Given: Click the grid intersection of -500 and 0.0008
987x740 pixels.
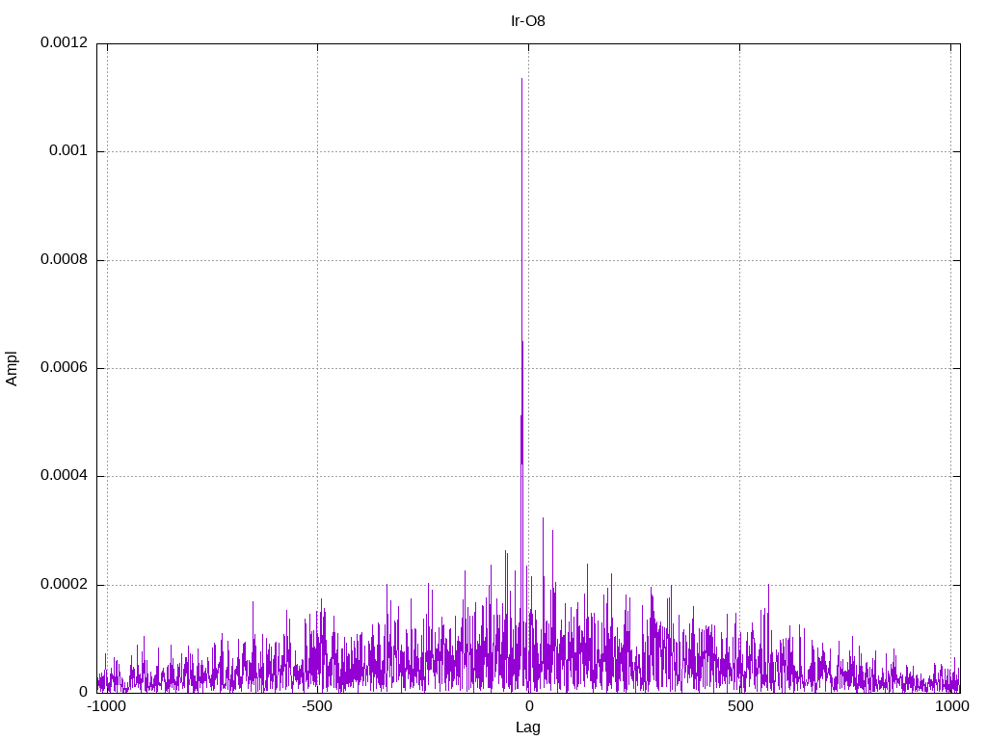Looking at the screenshot, I should point(317,260).
